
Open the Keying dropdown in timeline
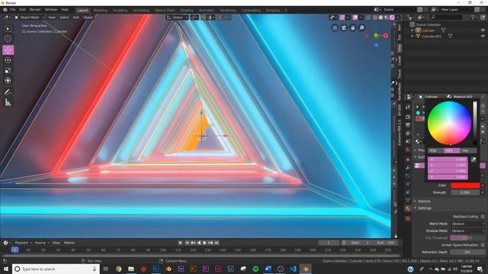click(41, 243)
